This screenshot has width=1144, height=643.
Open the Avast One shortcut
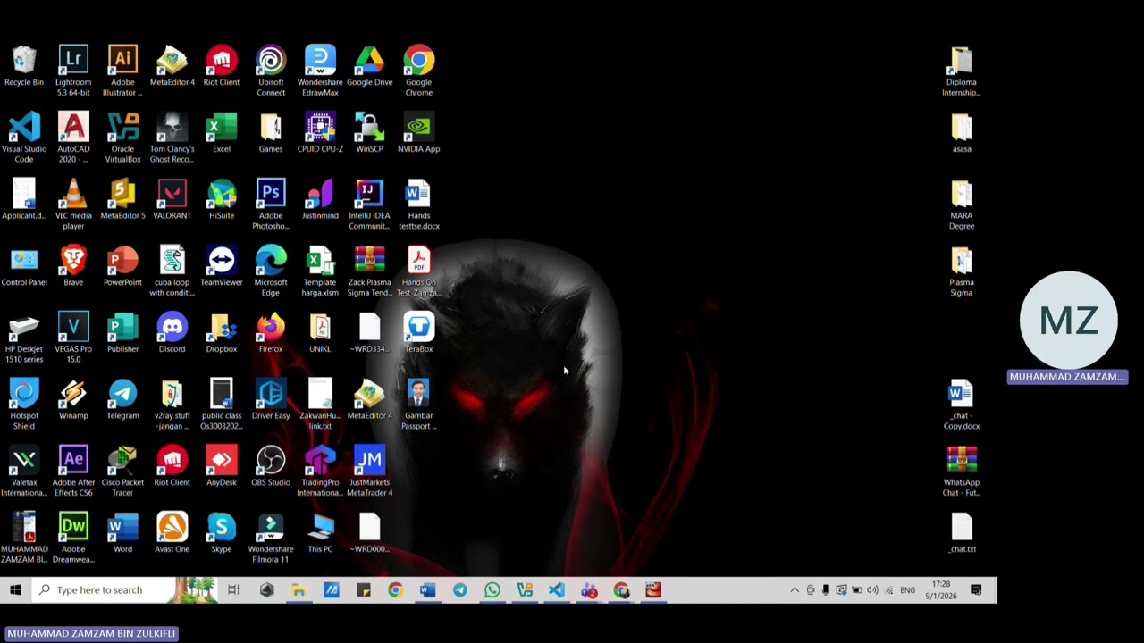[172, 534]
